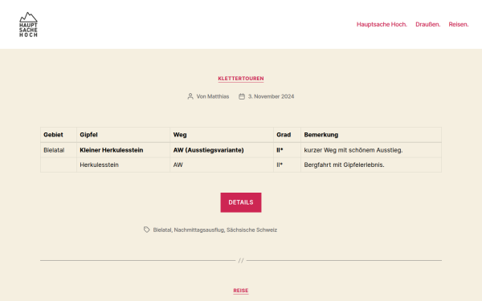Select the Weg column header
Viewport: 482px width, 301px height.
coord(222,135)
